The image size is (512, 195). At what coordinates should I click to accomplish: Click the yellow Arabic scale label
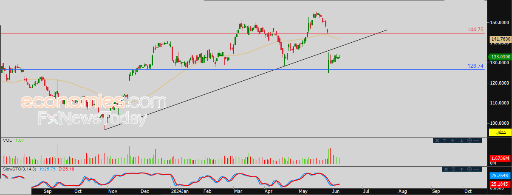point(501,132)
